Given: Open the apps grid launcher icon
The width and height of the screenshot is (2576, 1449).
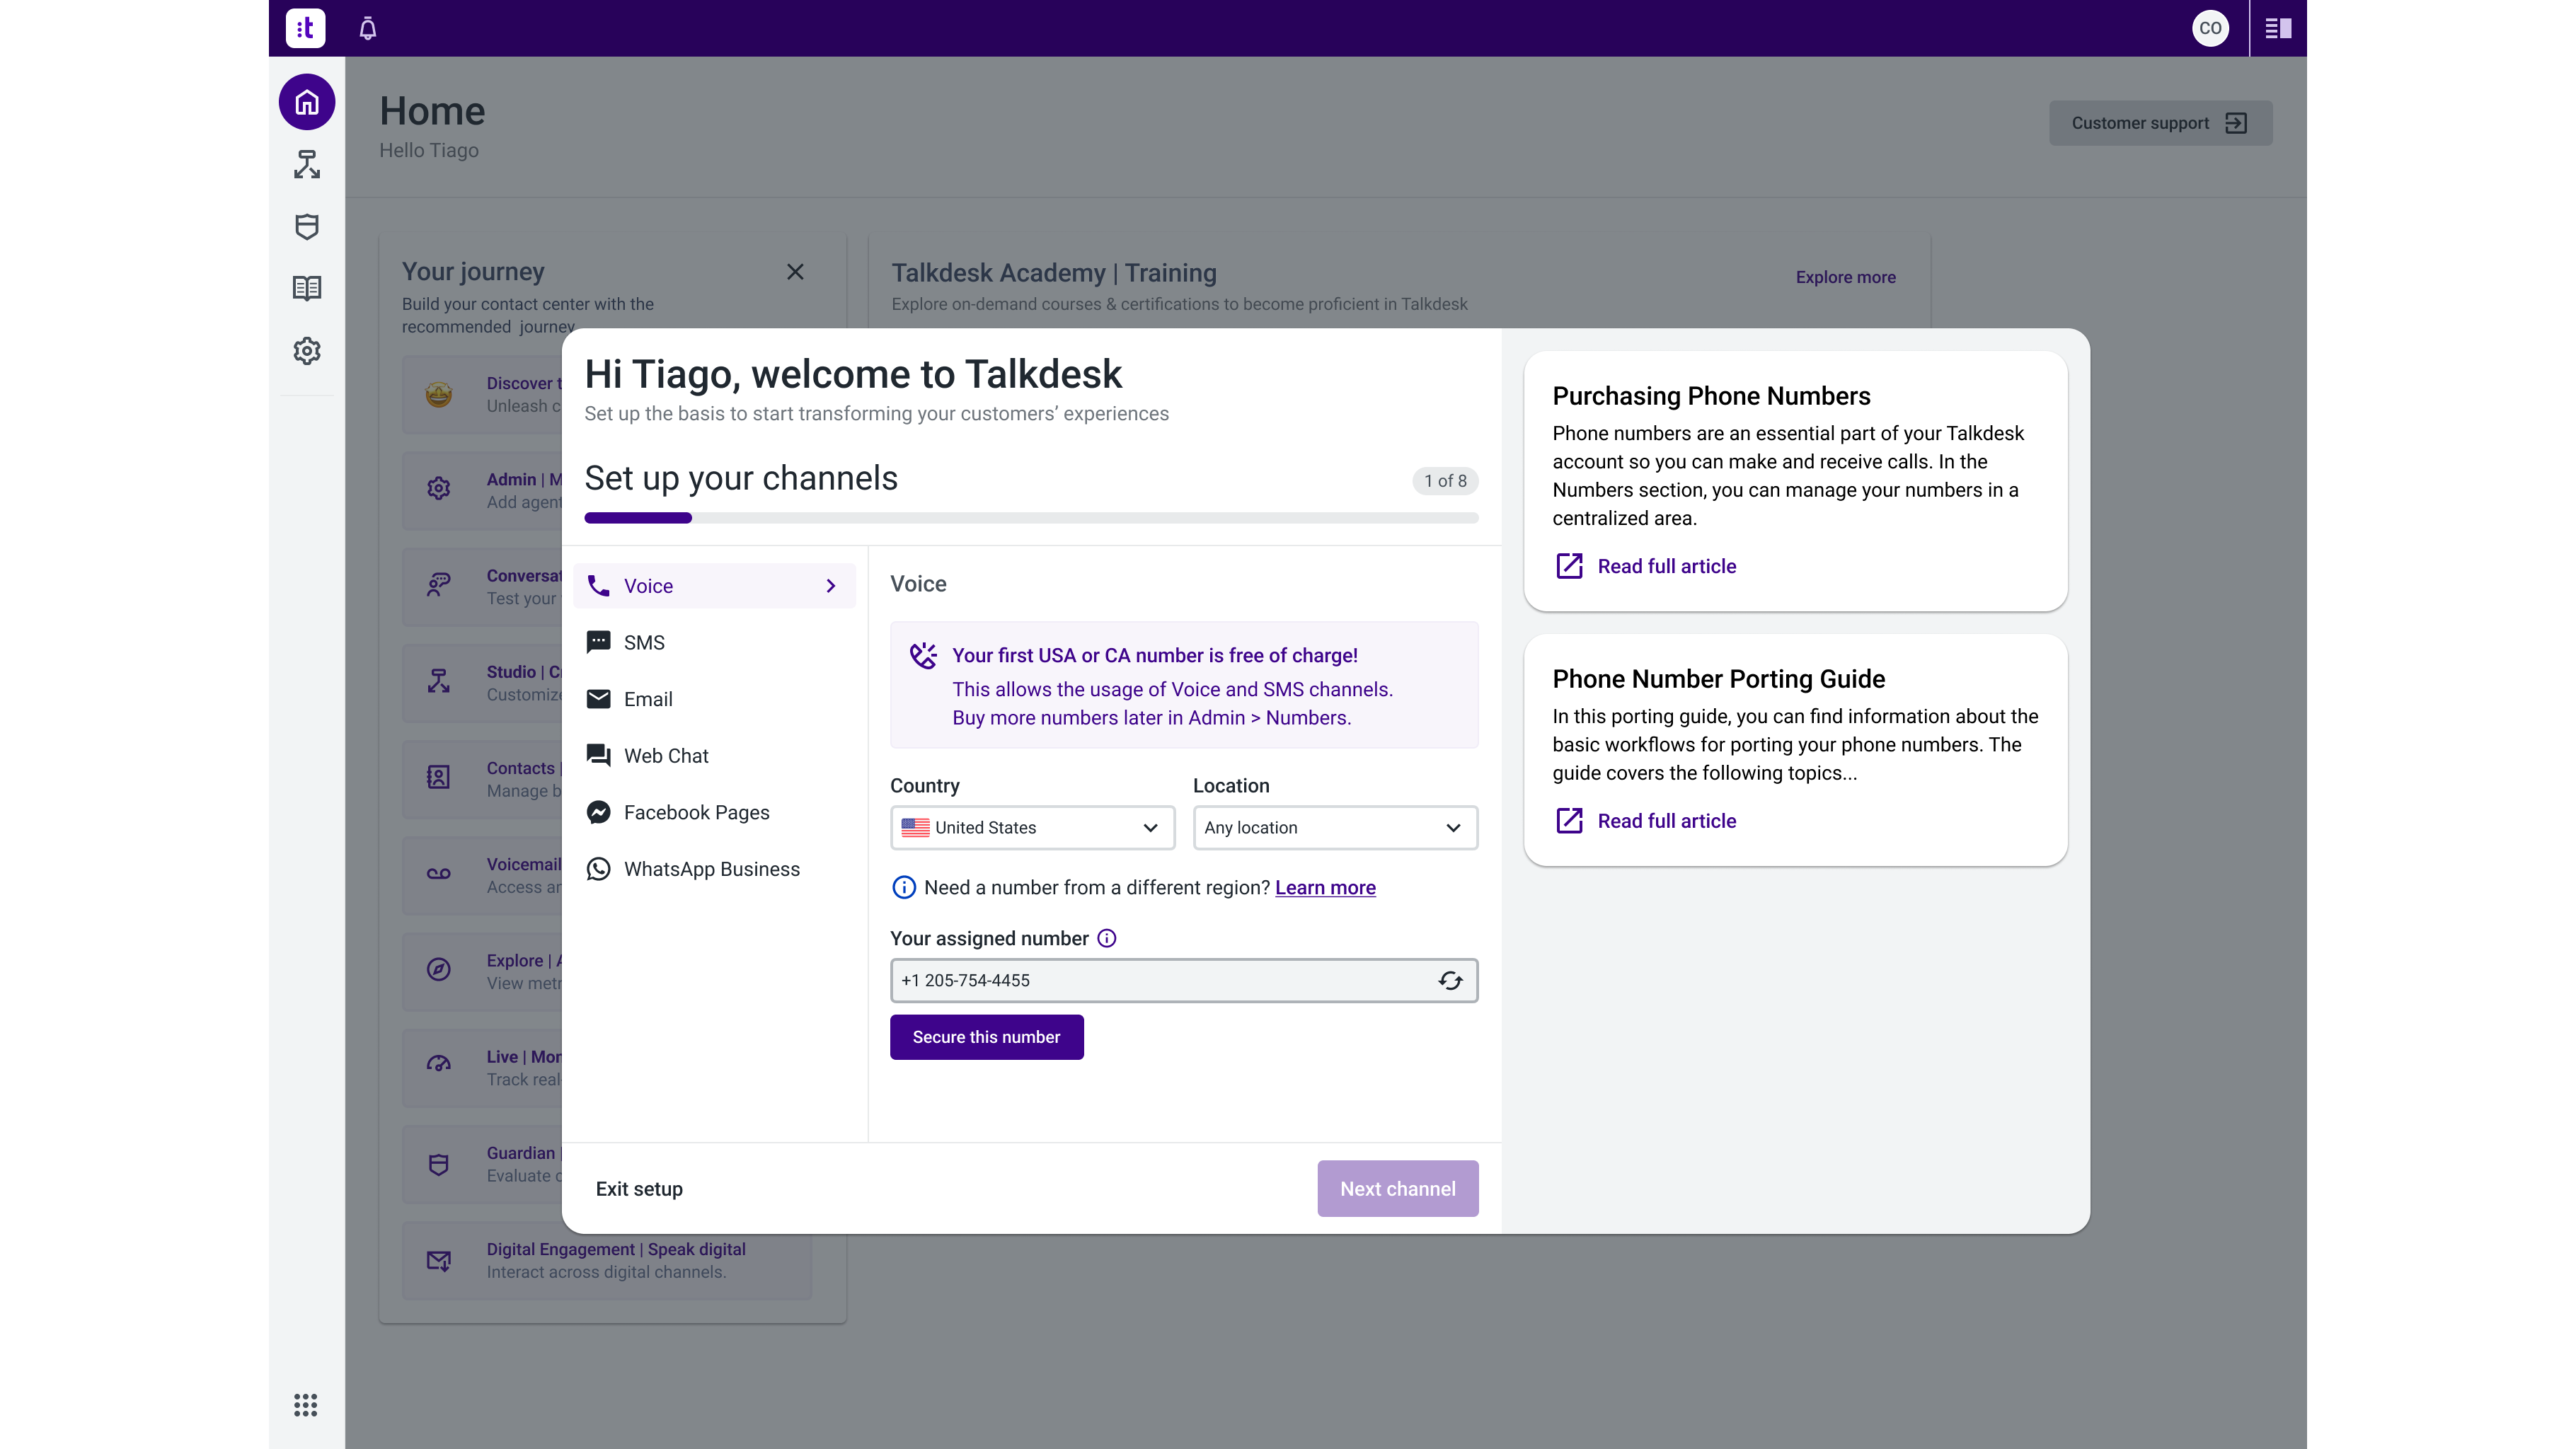Looking at the screenshot, I should [306, 1405].
